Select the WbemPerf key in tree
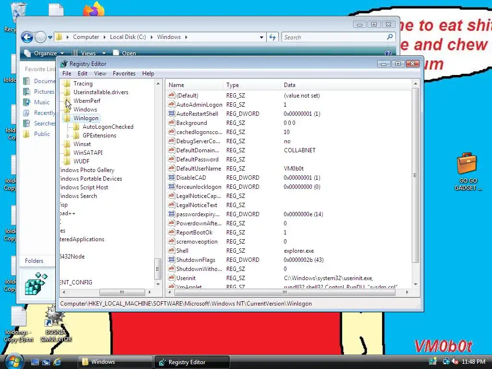Image resolution: width=492 pixels, height=369 pixels. pyautogui.click(x=87, y=101)
